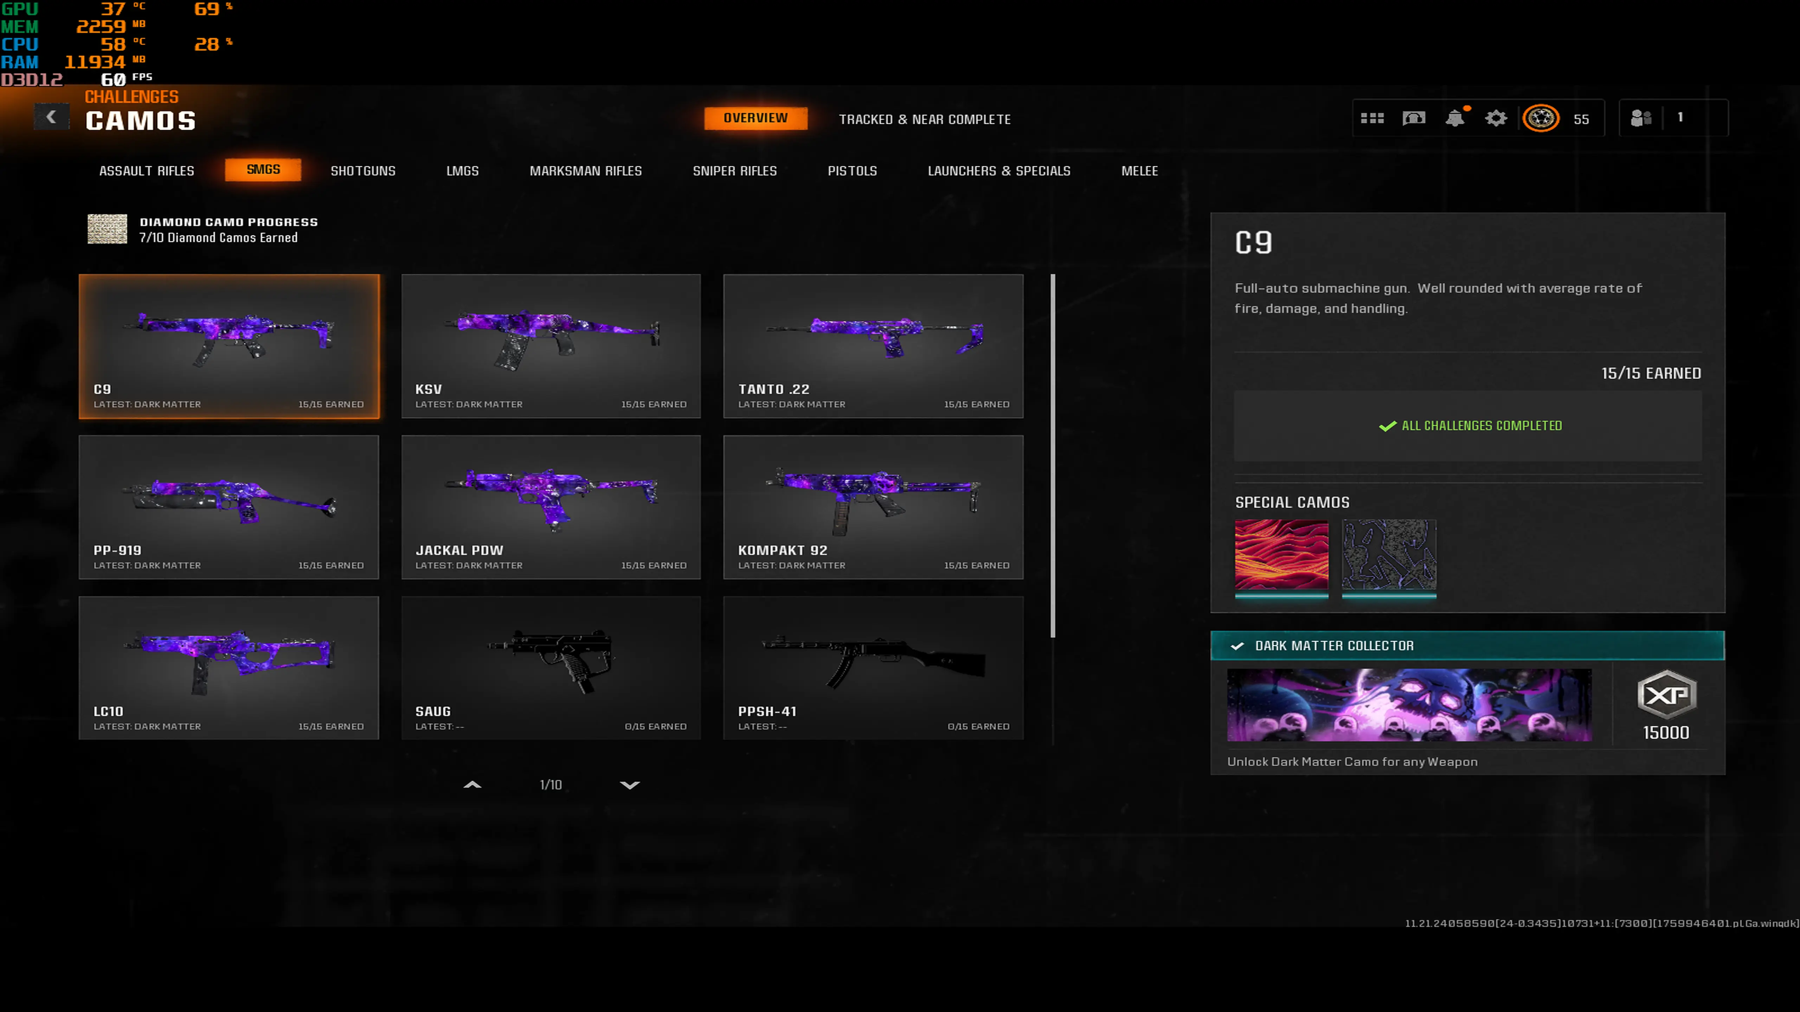Open the headset voice chat icon
Image resolution: width=1800 pixels, height=1012 pixels.
pyautogui.click(x=1414, y=119)
